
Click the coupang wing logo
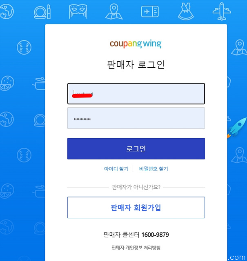coord(136,44)
